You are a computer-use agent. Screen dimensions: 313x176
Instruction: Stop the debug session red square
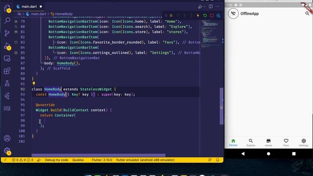click(x=212, y=16)
